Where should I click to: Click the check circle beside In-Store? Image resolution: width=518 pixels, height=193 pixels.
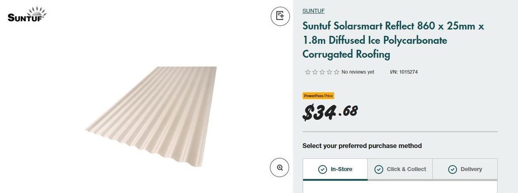coord(323,170)
